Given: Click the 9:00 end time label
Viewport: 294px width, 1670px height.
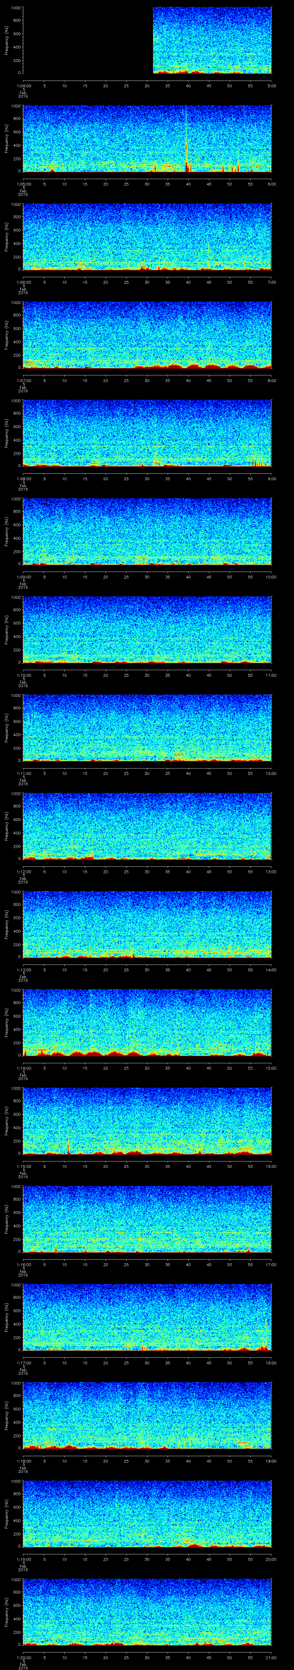Looking at the screenshot, I should click(271, 478).
